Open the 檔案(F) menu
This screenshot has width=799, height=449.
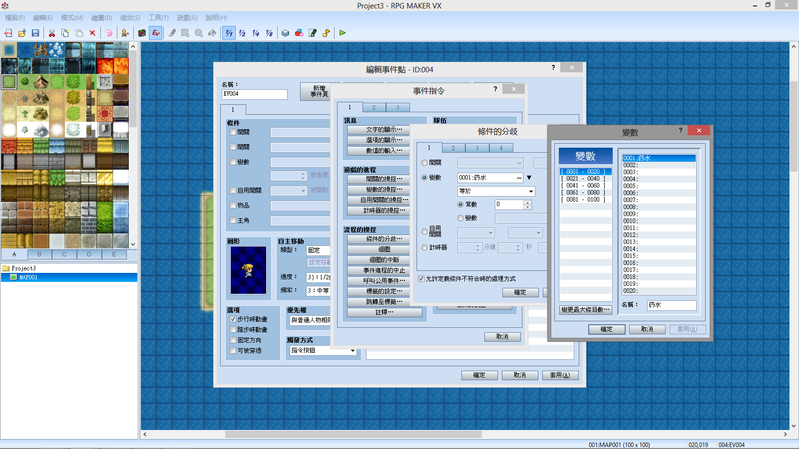(x=15, y=18)
